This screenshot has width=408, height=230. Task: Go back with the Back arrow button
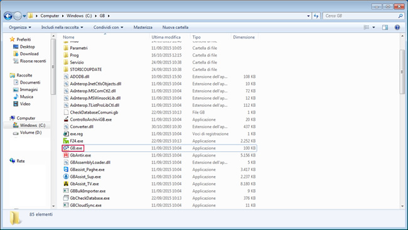tap(8, 16)
